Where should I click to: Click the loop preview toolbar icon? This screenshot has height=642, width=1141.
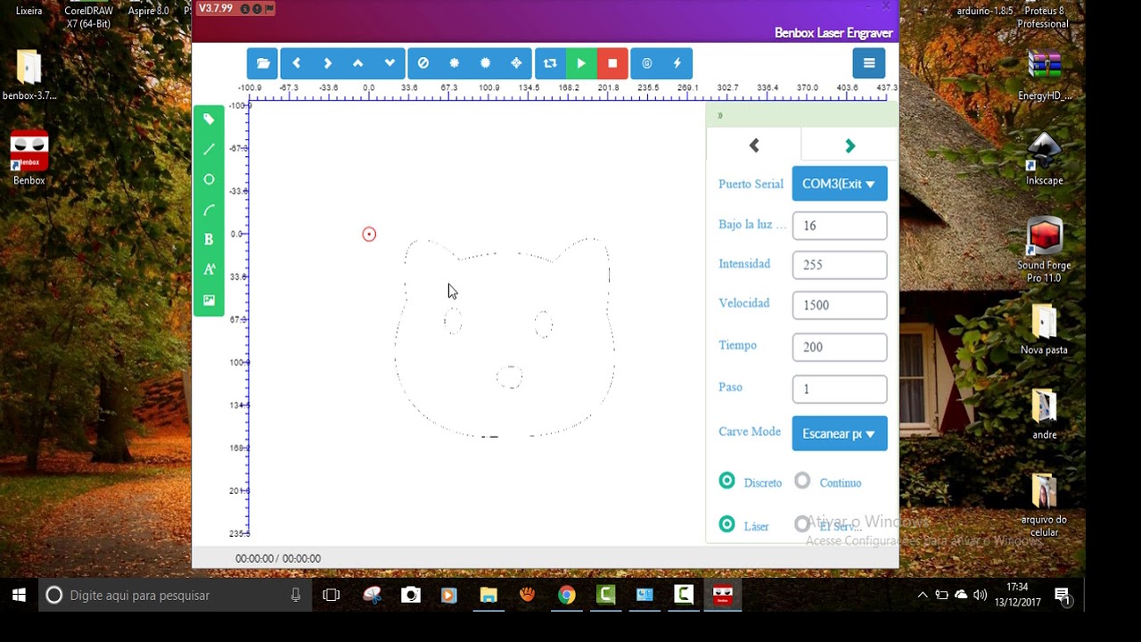(x=550, y=63)
